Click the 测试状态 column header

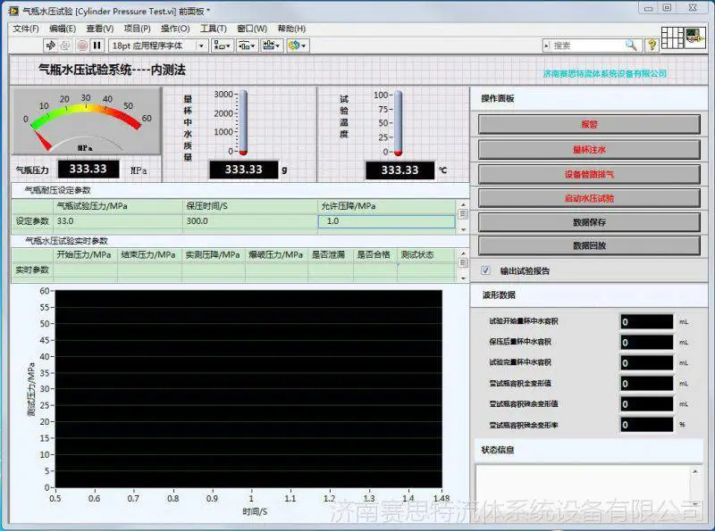(417, 255)
